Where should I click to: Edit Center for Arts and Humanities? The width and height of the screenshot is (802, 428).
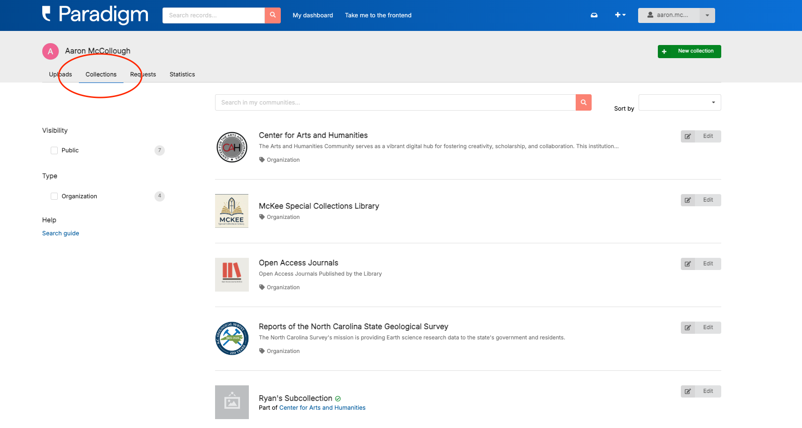[701, 136]
